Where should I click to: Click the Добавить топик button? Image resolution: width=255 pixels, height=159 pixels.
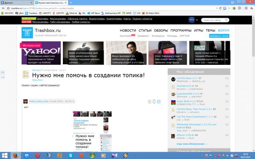click(219, 36)
